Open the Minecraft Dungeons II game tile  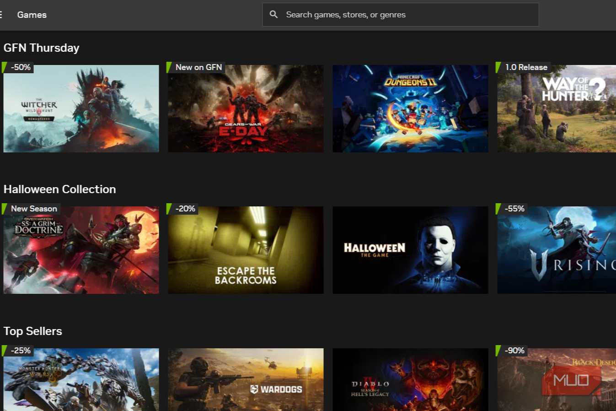click(x=410, y=108)
